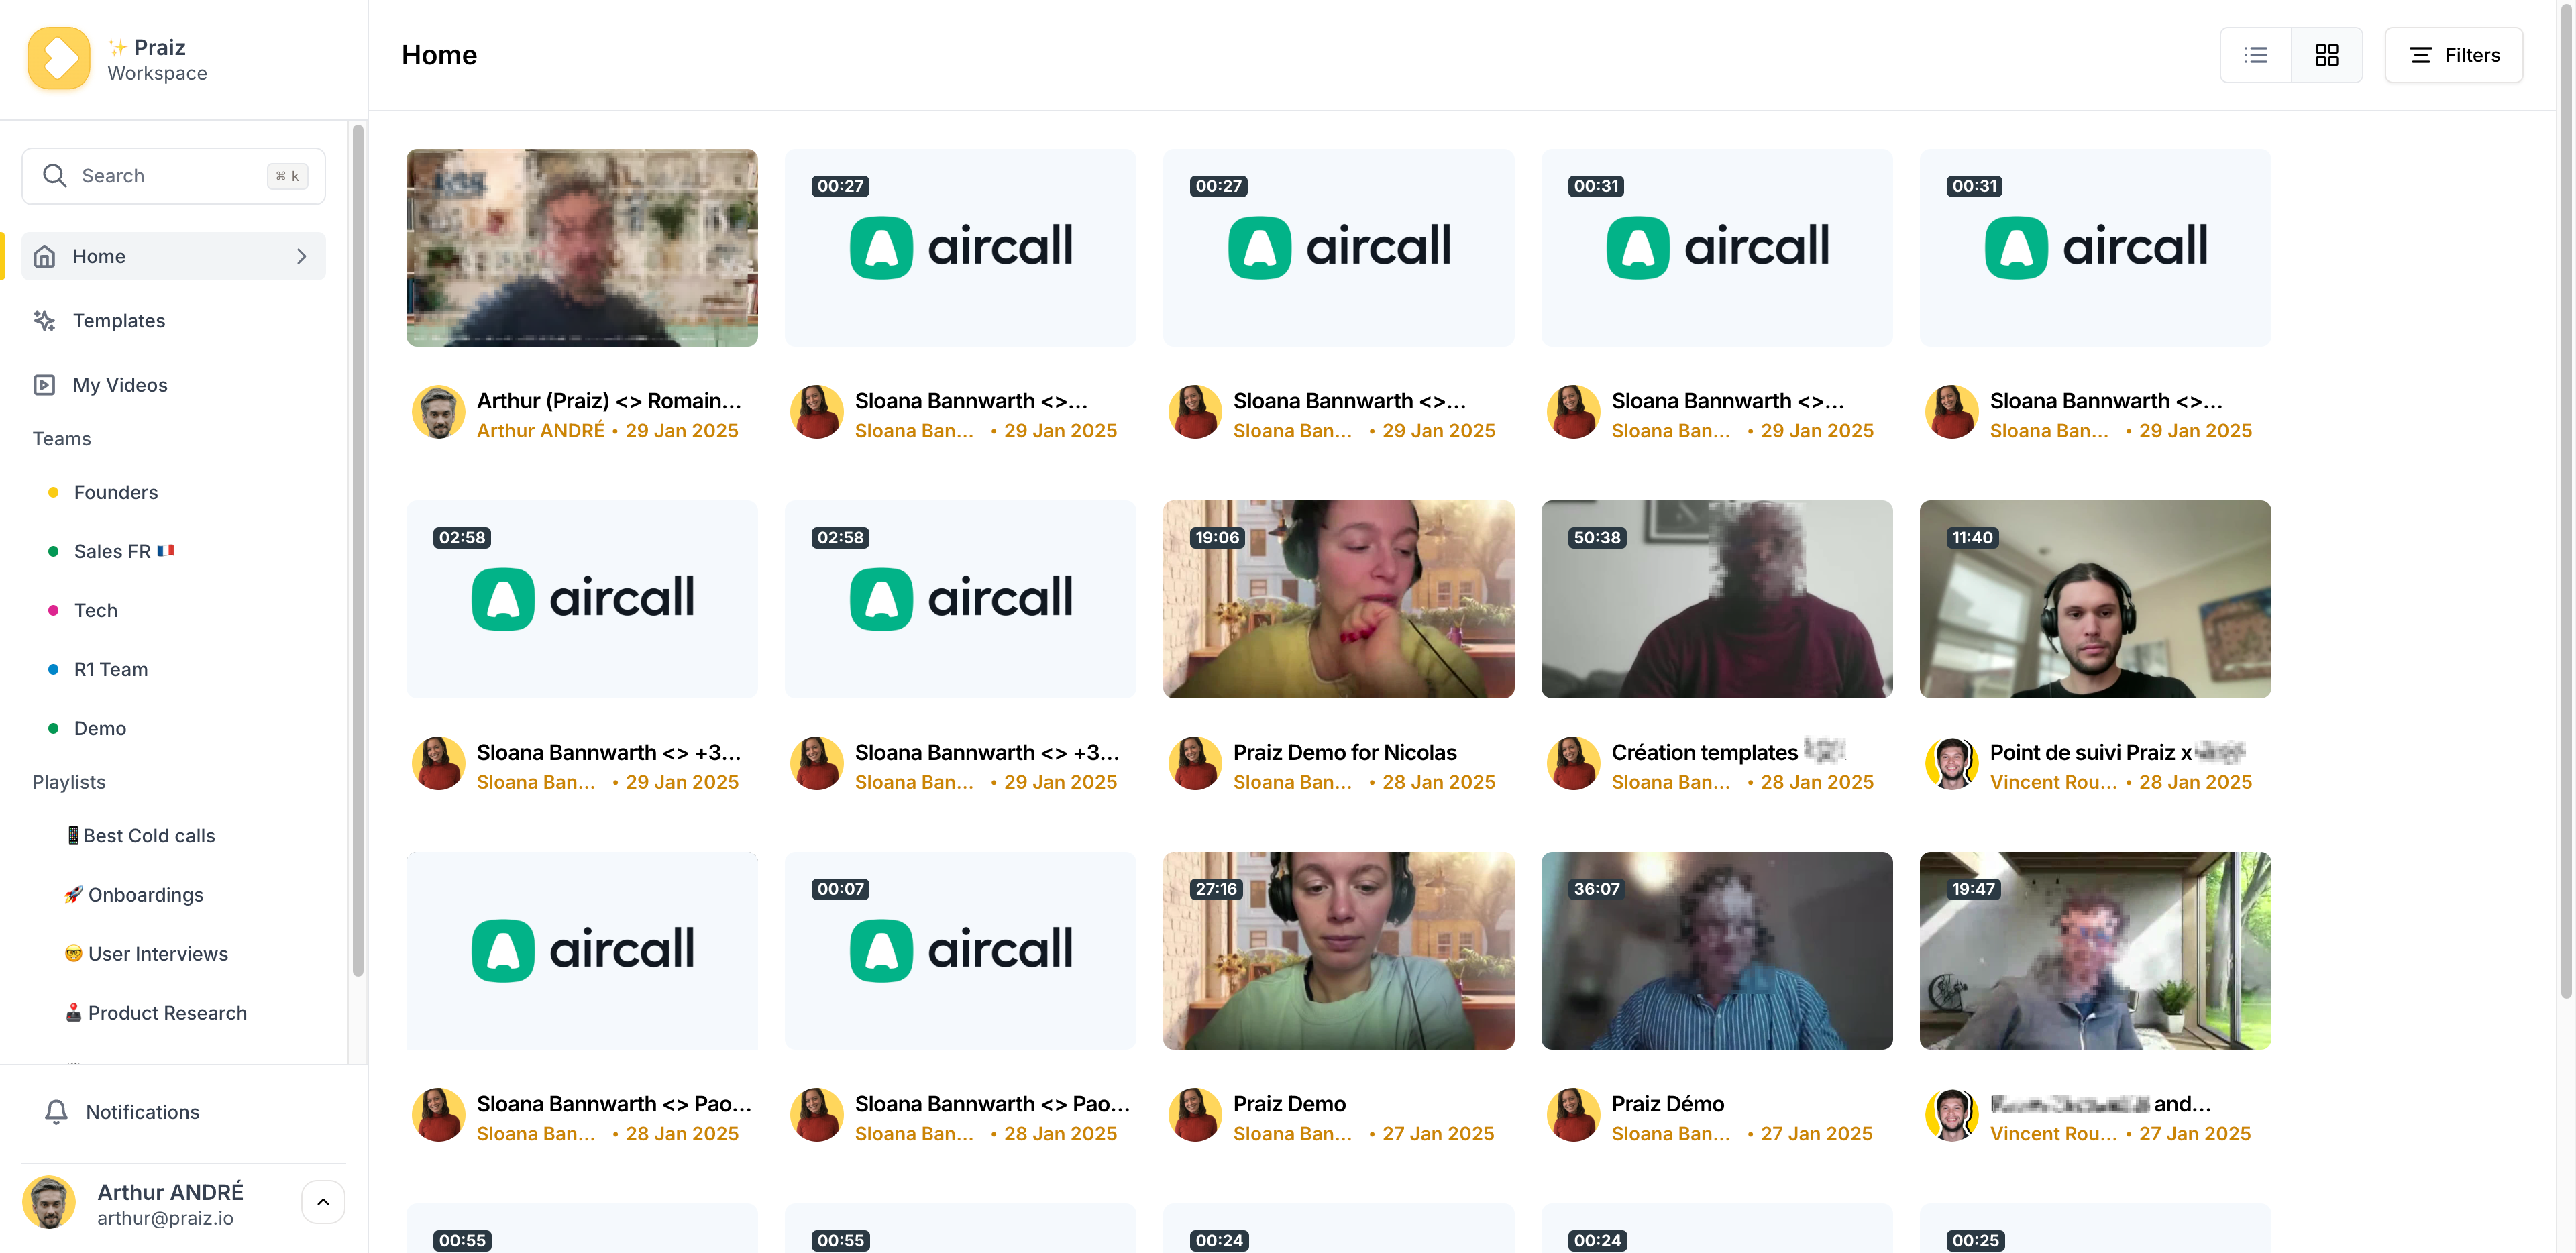Click the search input field
The width and height of the screenshot is (2576, 1253).
[174, 176]
